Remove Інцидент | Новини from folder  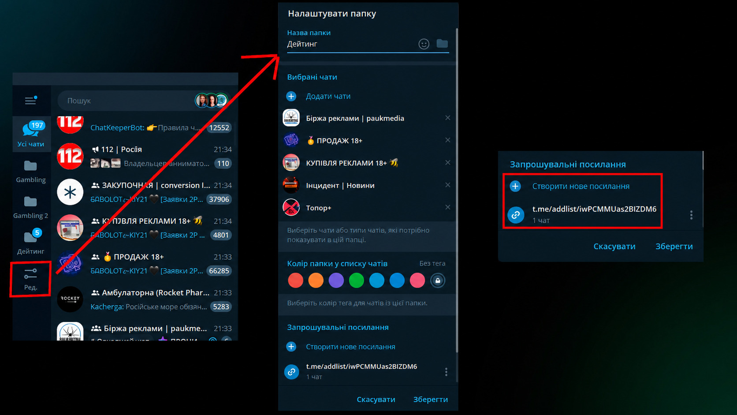[447, 185]
